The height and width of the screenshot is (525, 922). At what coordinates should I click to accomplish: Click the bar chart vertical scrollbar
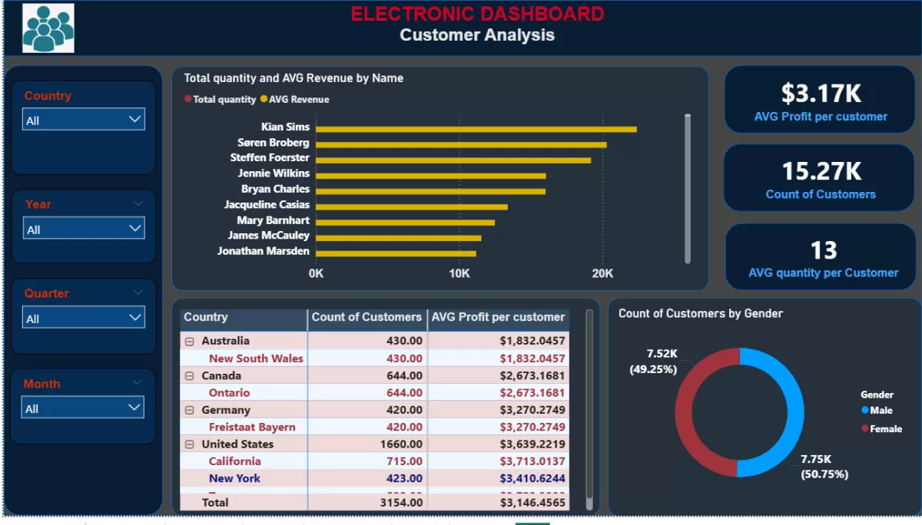pos(688,189)
